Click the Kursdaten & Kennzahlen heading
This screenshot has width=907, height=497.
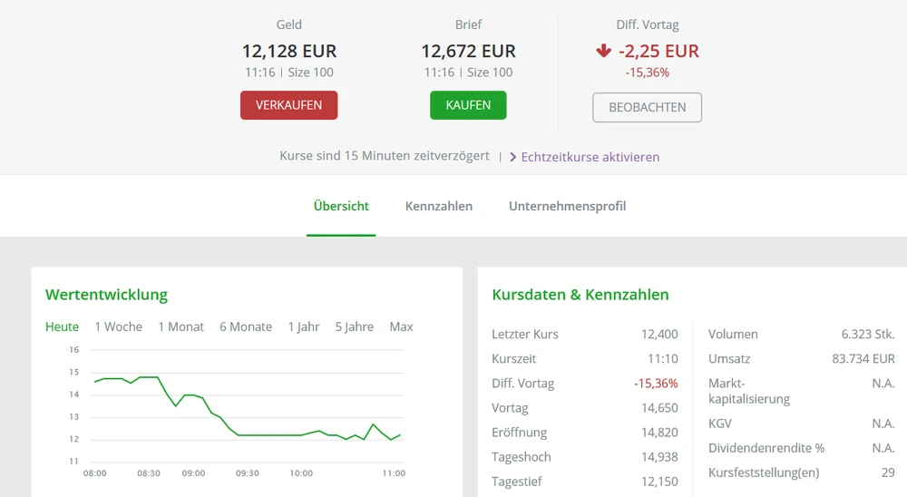pyautogui.click(x=580, y=295)
